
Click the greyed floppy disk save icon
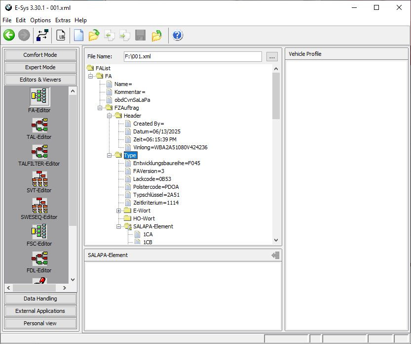(x=140, y=35)
